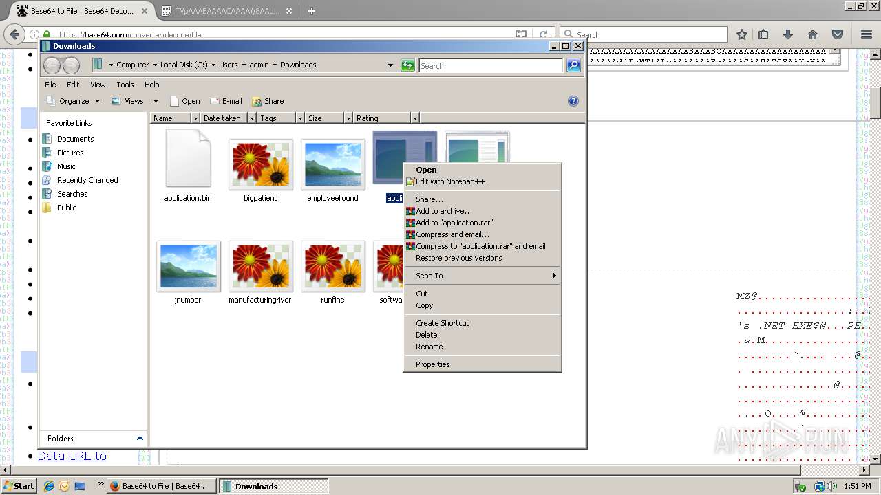Open Explorer help question mark icon
The image size is (881, 495).
coord(573,101)
